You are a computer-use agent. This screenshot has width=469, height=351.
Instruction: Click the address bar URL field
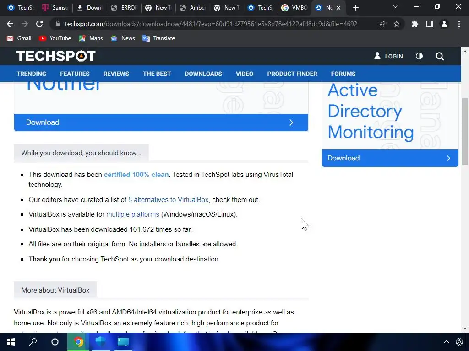coord(211,24)
